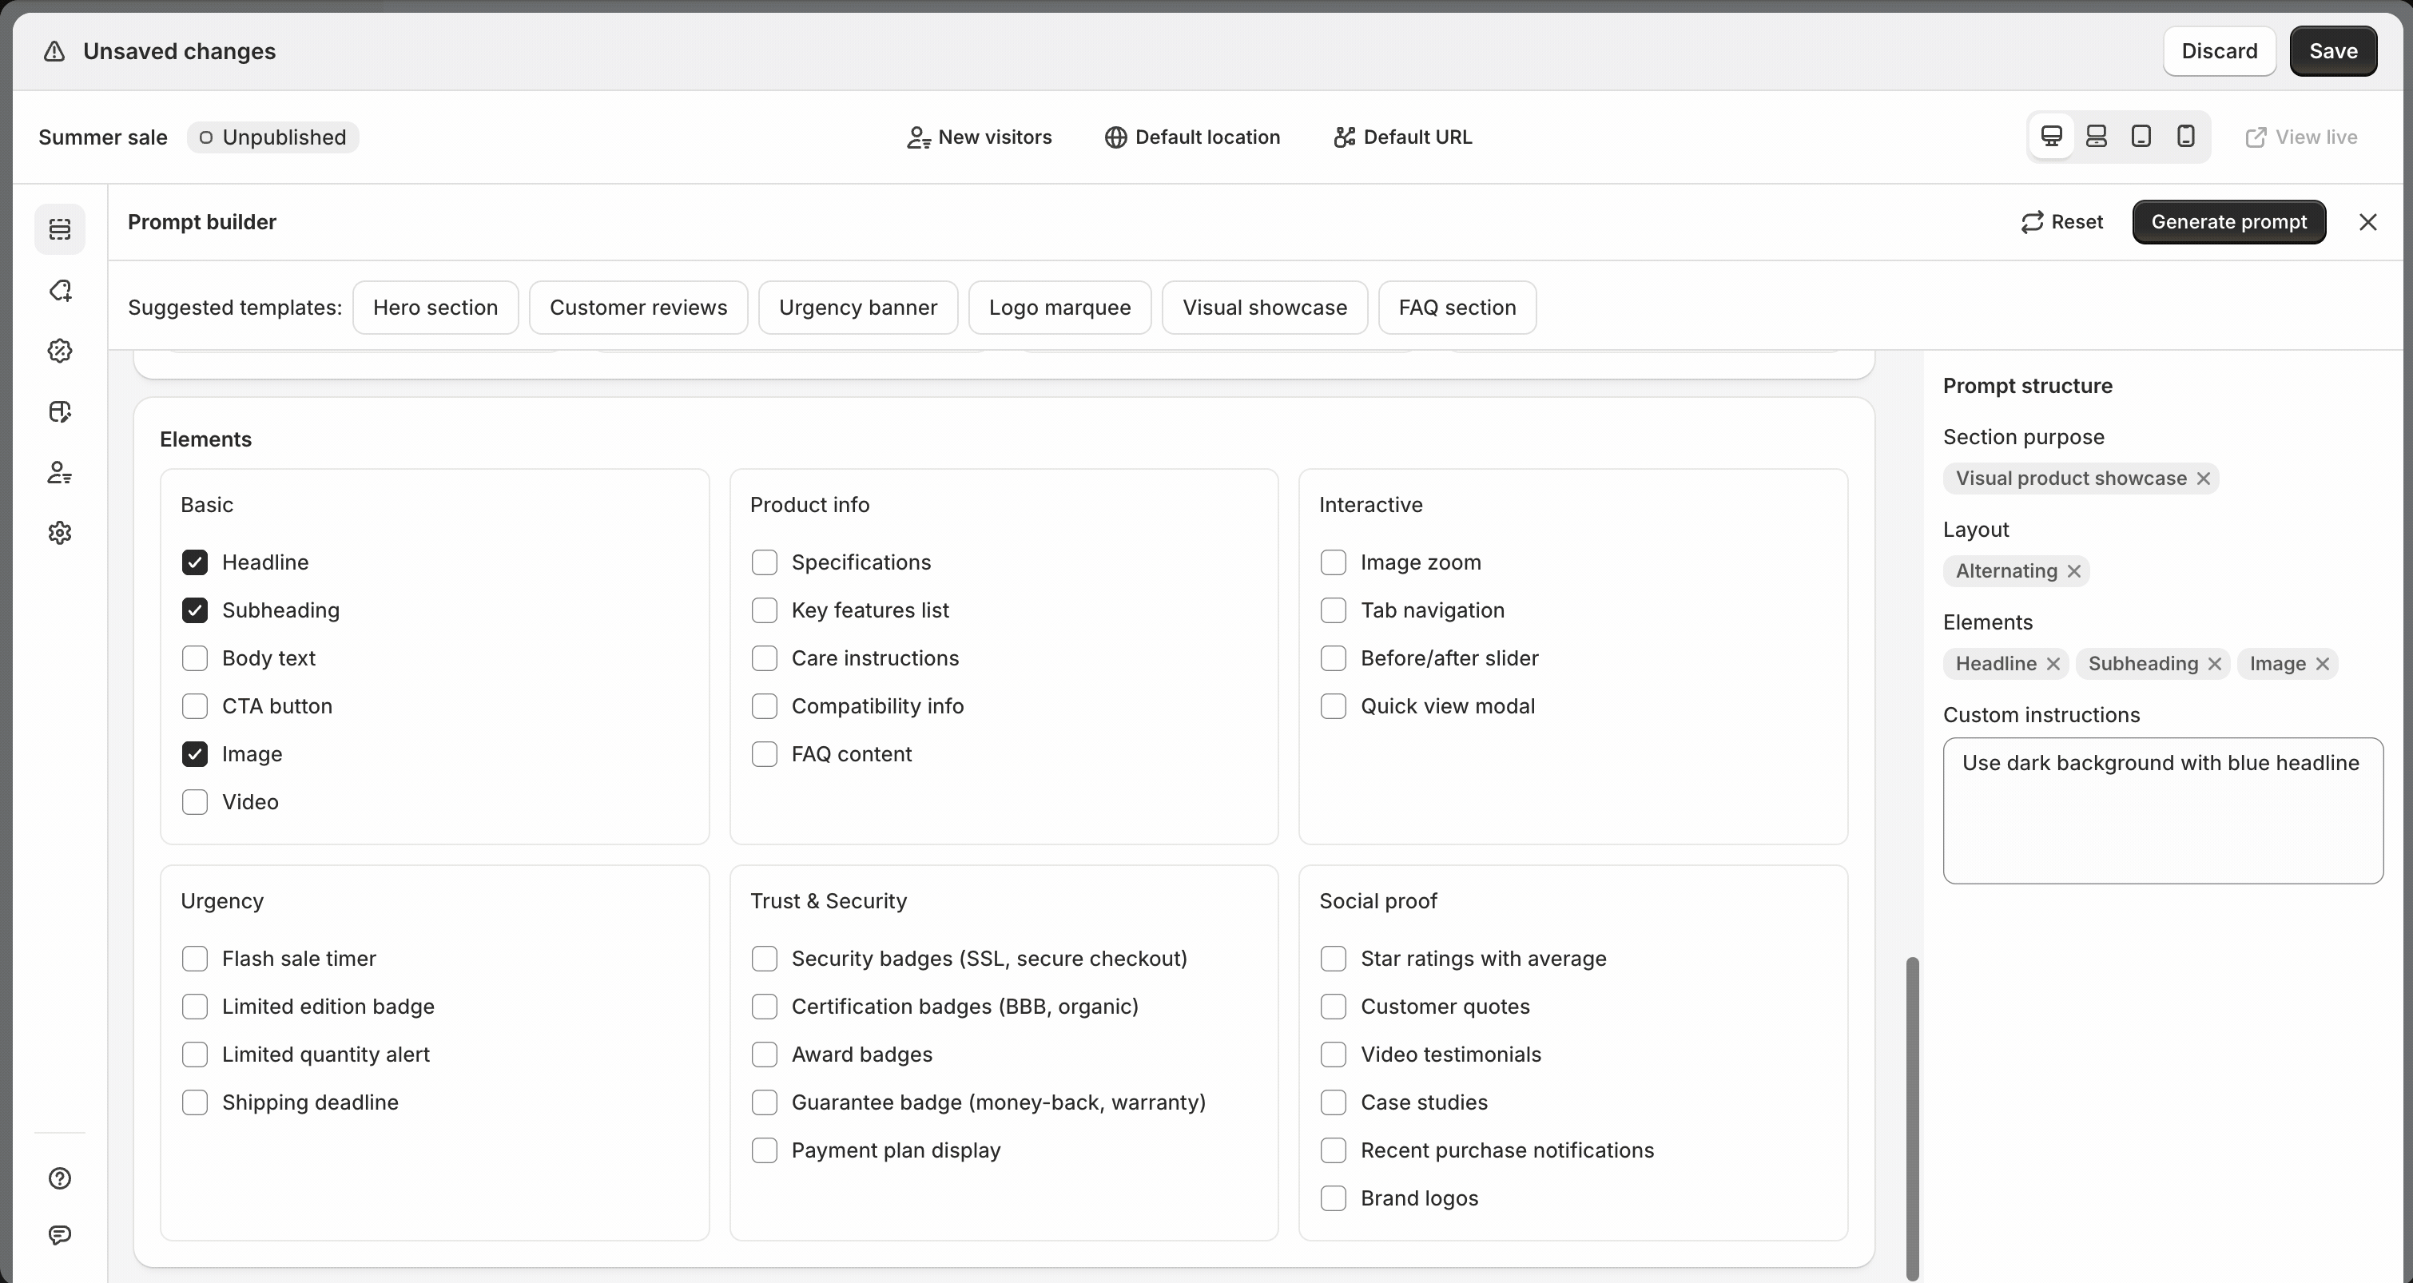Click the sections list icon in sidebar
Viewport: 2413px width, 1283px height.
tap(60, 229)
